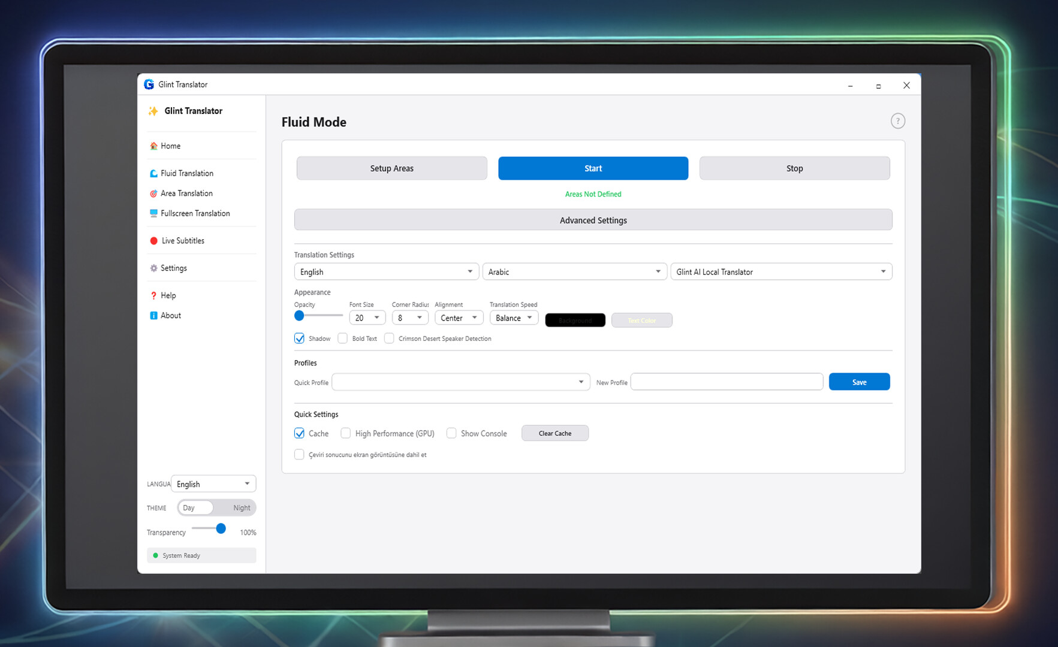Image resolution: width=1058 pixels, height=647 pixels.
Task: Close the Glint Translator window
Action: (906, 86)
